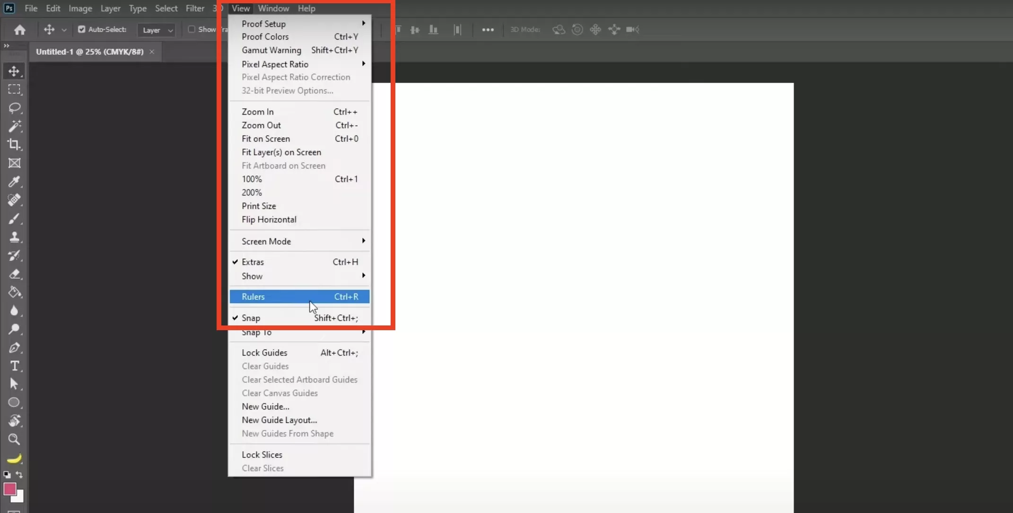
Task: Open the Help menu
Action: (x=306, y=8)
